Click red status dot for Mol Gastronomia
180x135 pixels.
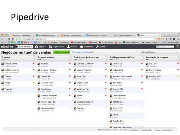(34, 70)
